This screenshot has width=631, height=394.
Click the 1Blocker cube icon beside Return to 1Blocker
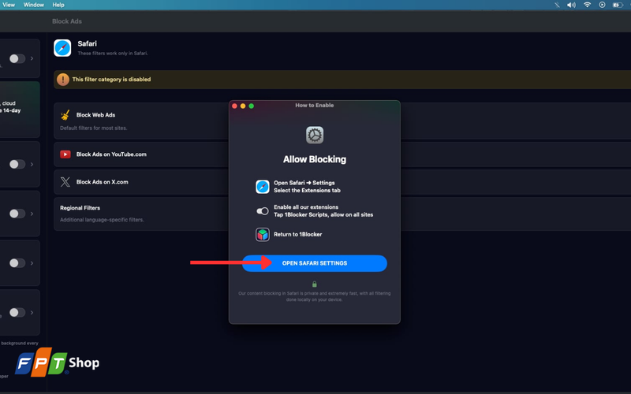tap(263, 234)
